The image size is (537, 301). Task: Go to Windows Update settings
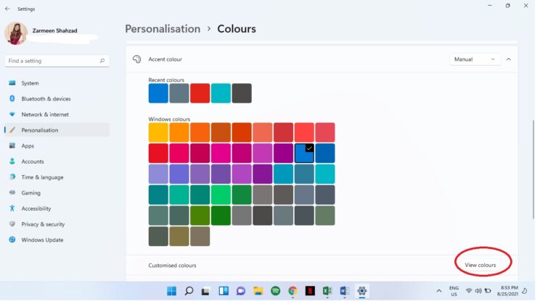click(42, 240)
